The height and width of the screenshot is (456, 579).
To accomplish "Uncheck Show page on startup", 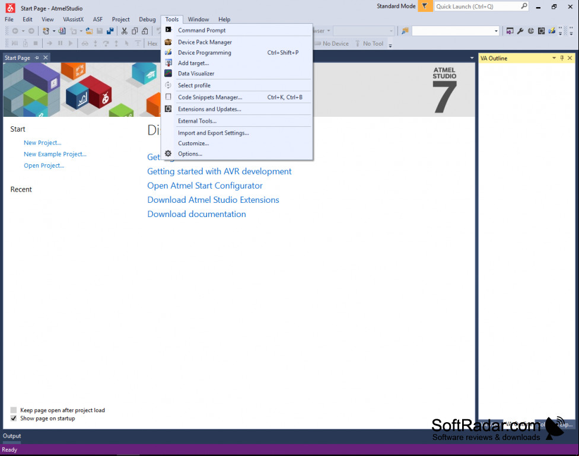I will (x=14, y=418).
